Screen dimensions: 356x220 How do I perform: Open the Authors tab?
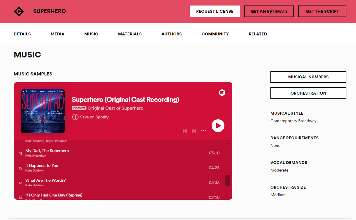point(171,34)
